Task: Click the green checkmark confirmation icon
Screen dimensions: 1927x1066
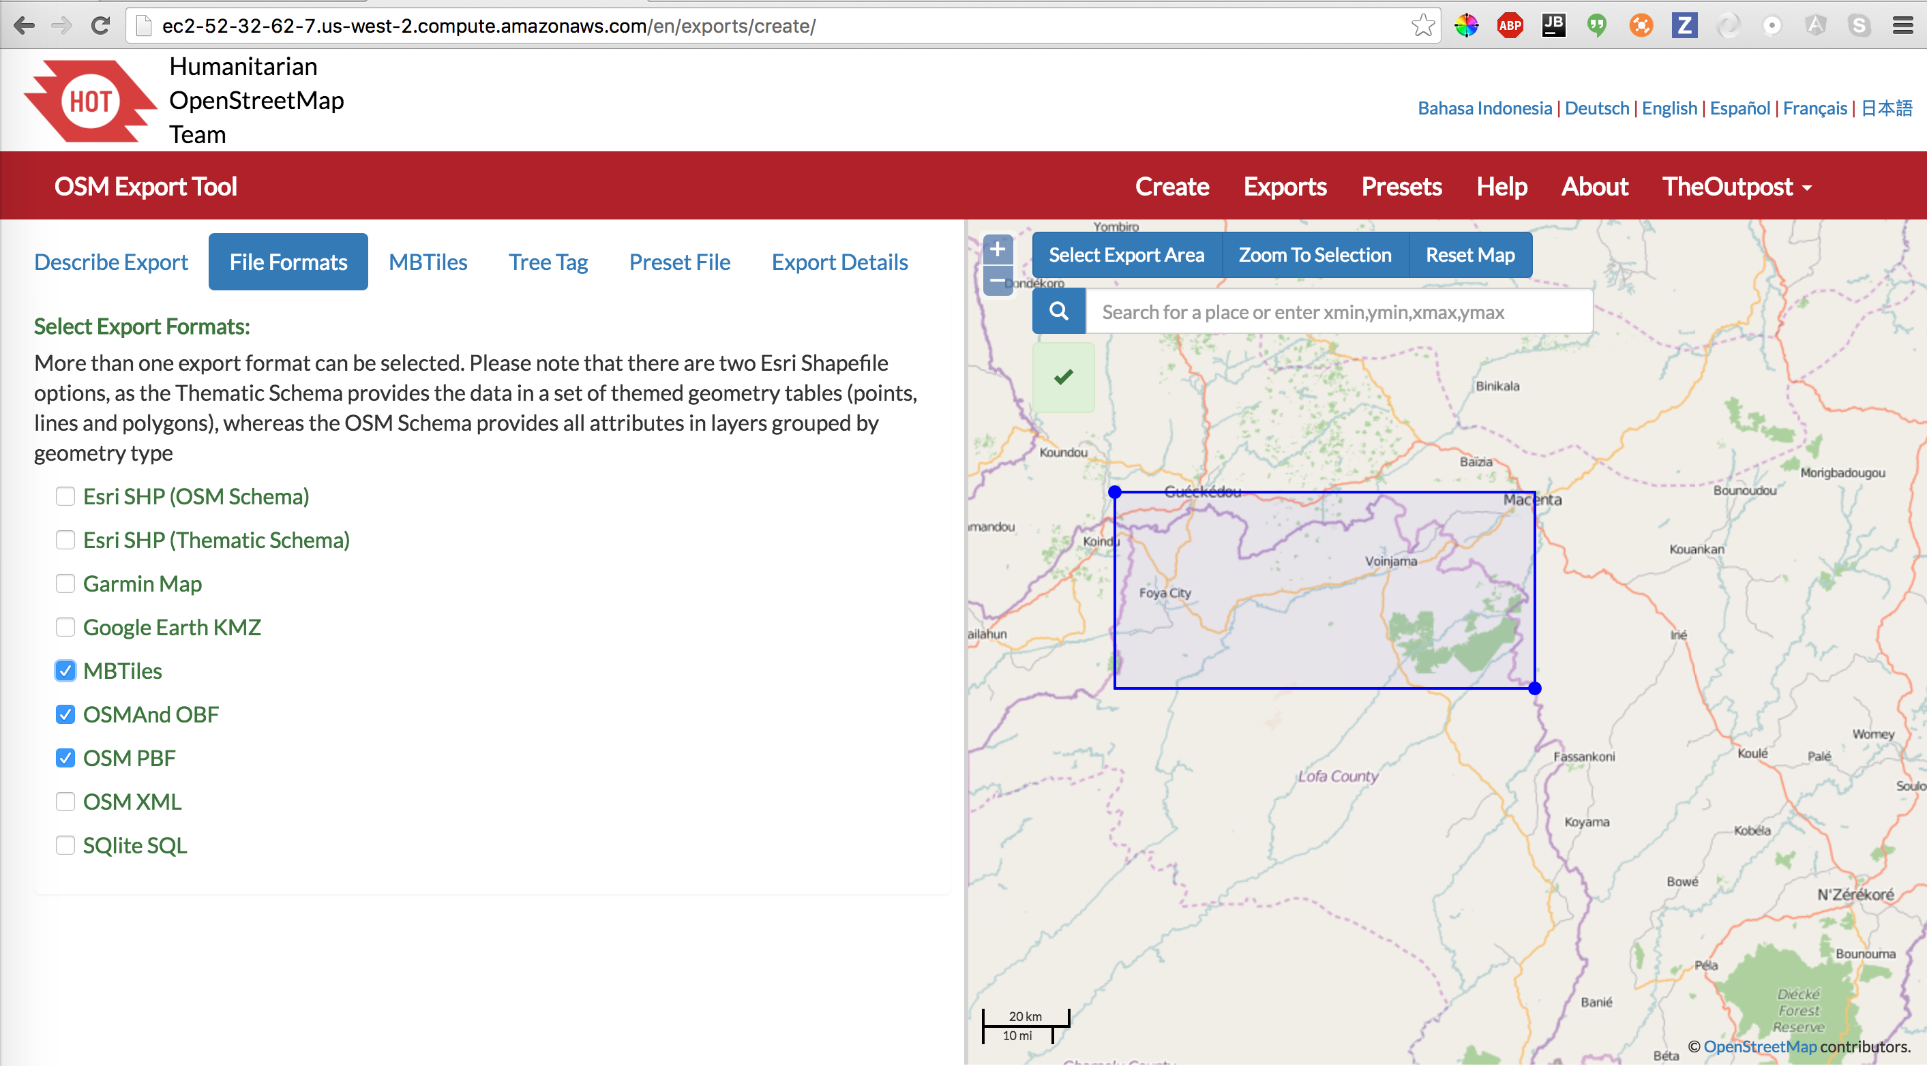Action: 1063,378
